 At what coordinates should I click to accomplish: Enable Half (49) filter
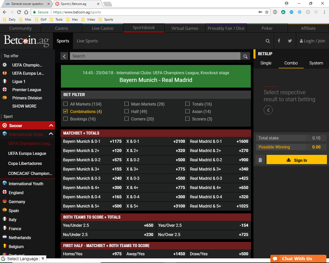[x=127, y=111]
